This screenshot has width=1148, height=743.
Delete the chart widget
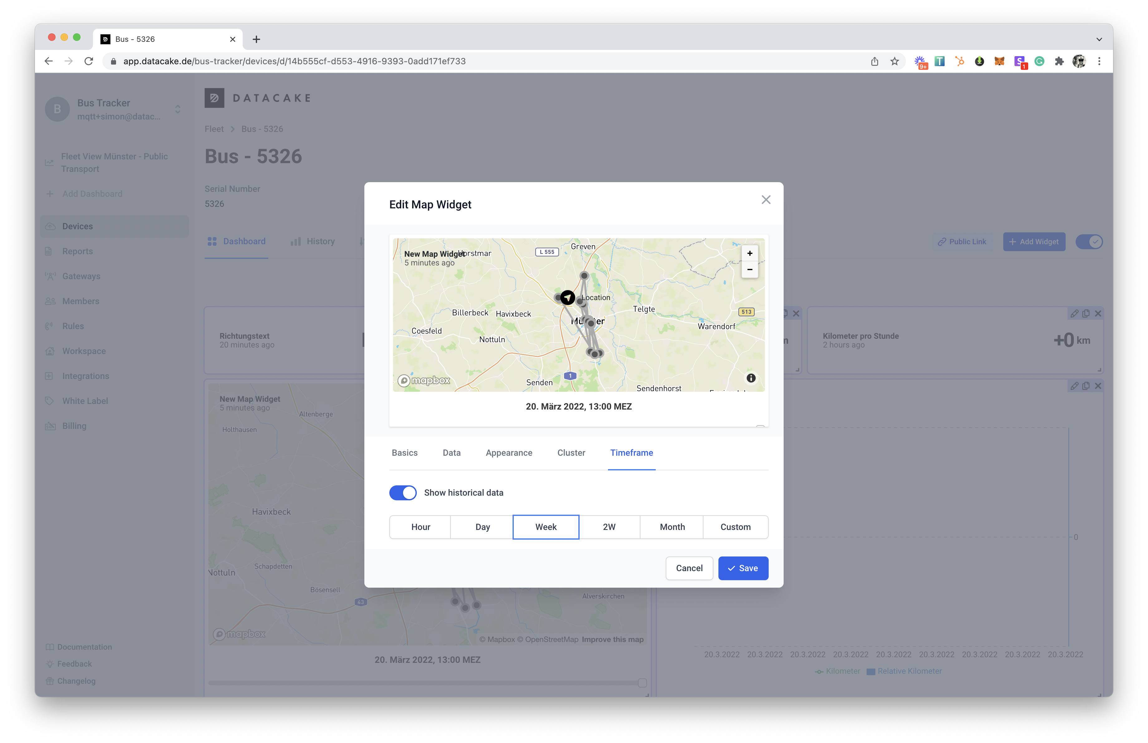(x=1098, y=386)
